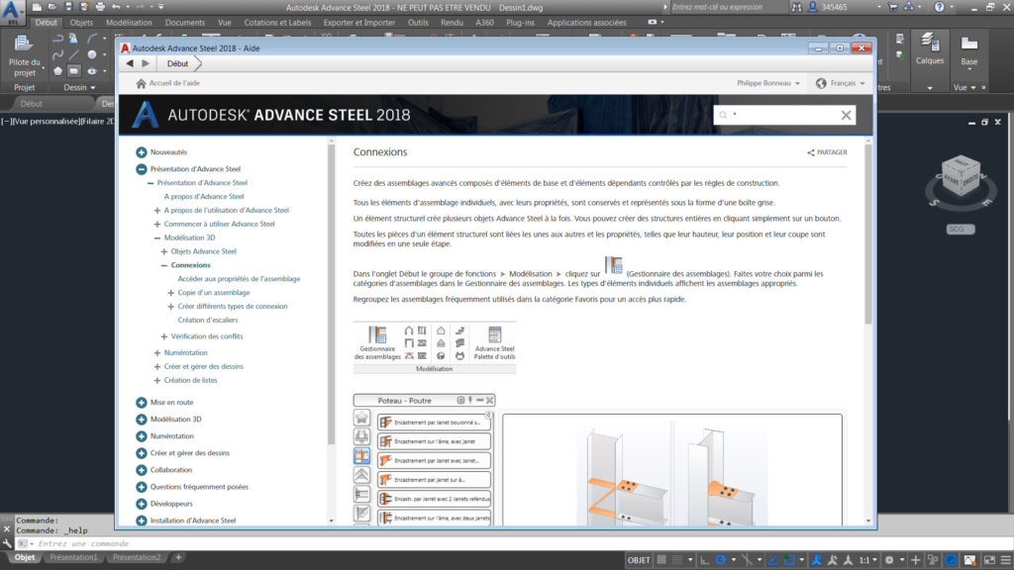Click the Open file icon in quick access toolbar
This screenshot has width=1014, height=570.
(x=52, y=7)
